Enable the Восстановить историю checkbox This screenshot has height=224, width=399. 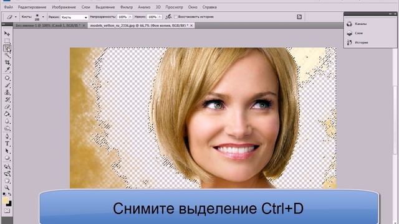(x=176, y=17)
